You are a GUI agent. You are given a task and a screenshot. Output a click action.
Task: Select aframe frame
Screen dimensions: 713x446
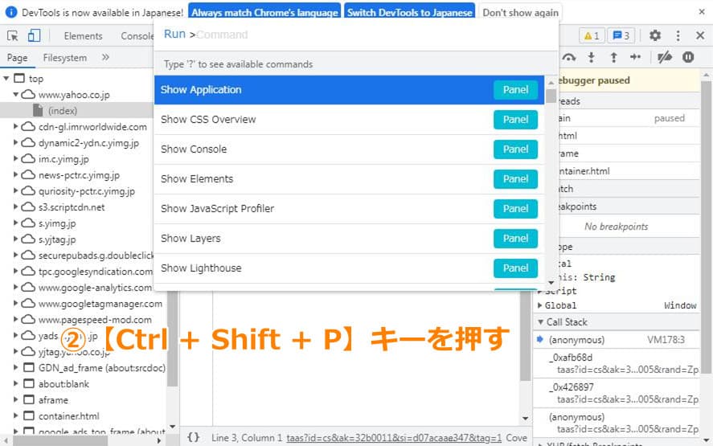pos(53,400)
